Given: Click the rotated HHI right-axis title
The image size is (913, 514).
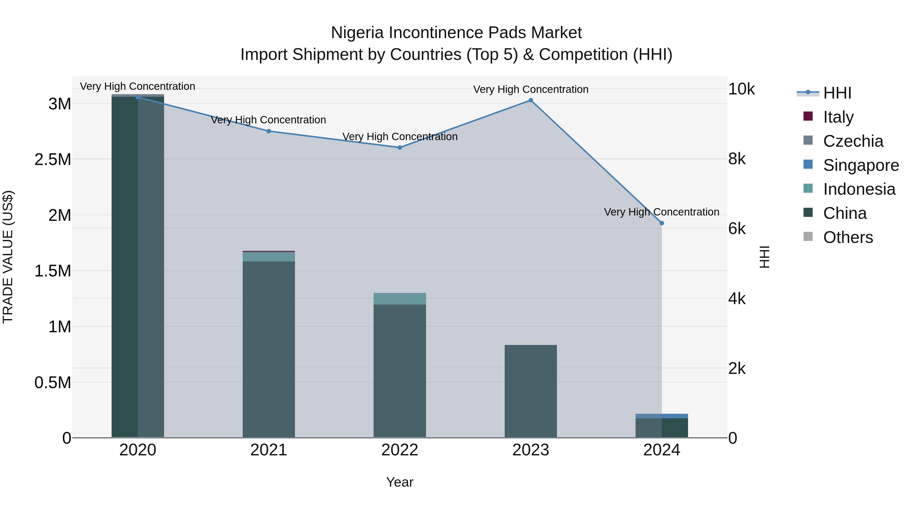Looking at the screenshot, I should [x=764, y=257].
